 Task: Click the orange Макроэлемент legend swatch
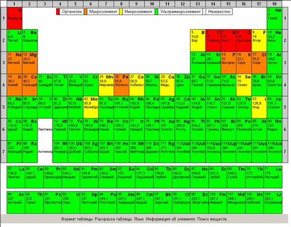click(x=85, y=12)
